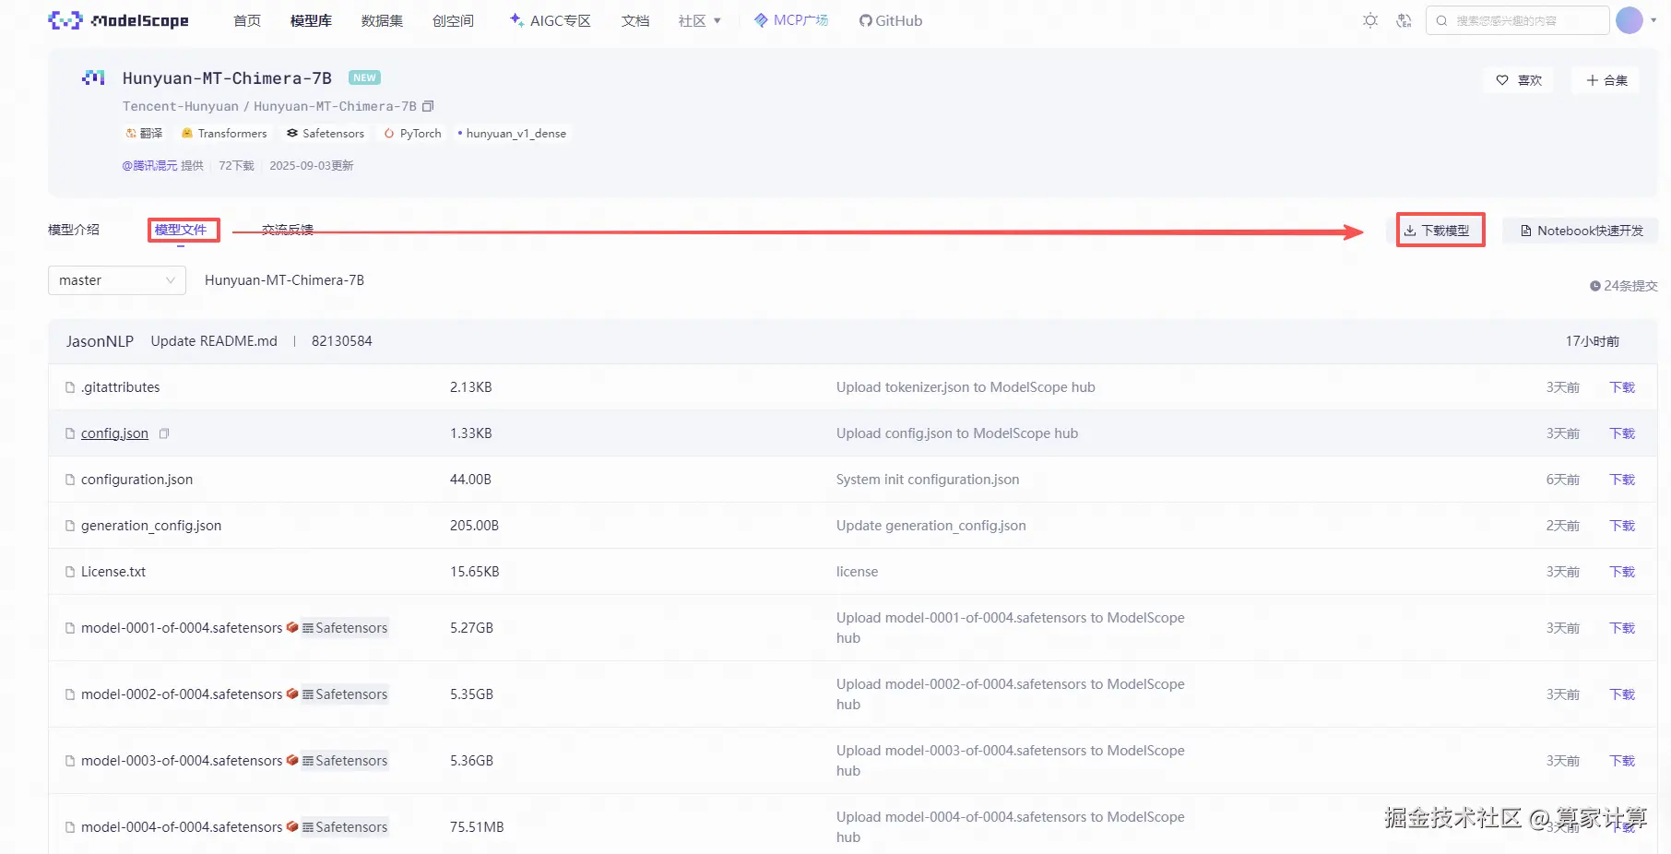Download config.json via its 下载 link

[x=1622, y=433]
